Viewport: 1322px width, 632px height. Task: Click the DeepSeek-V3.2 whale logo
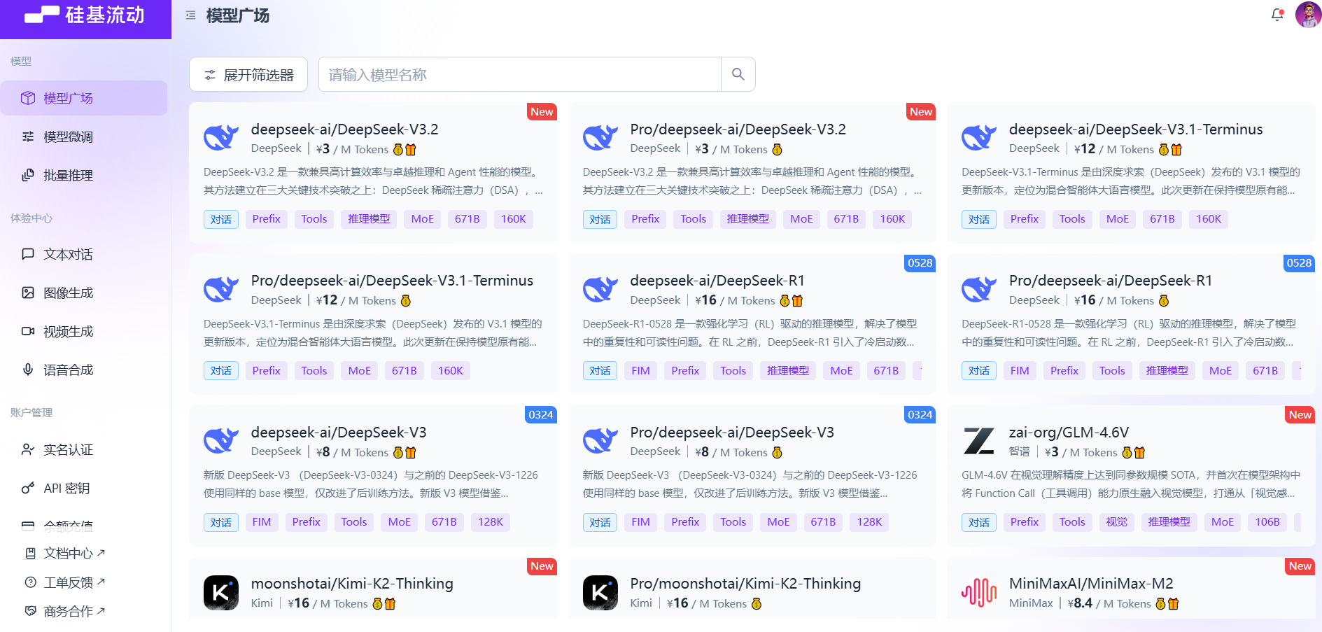[221, 138]
